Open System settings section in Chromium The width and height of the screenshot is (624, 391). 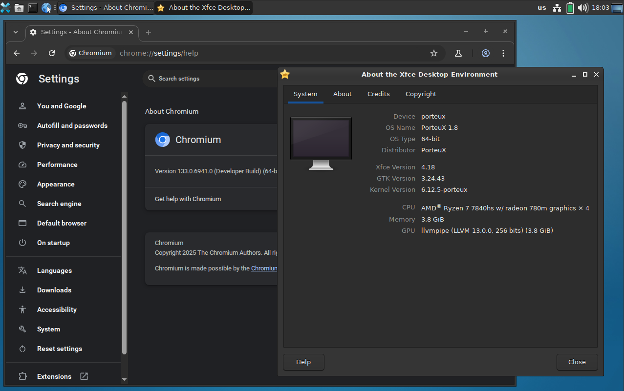pyautogui.click(x=48, y=329)
